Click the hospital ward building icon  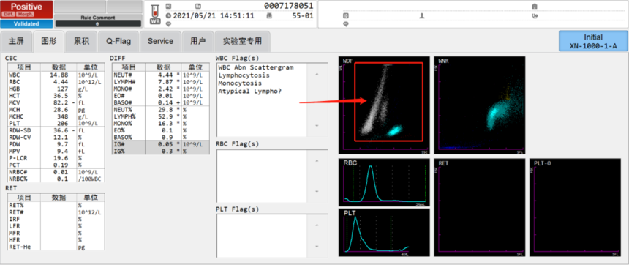[x=534, y=7]
